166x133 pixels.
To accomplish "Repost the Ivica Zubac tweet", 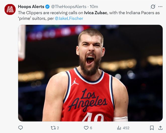I will tap(53, 128).
